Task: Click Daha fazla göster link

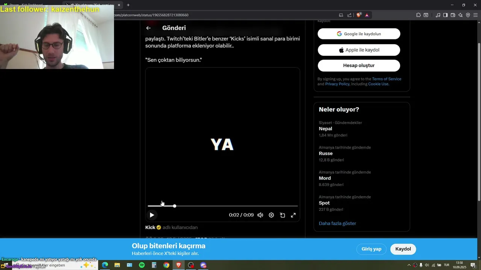Action: (x=337, y=223)
